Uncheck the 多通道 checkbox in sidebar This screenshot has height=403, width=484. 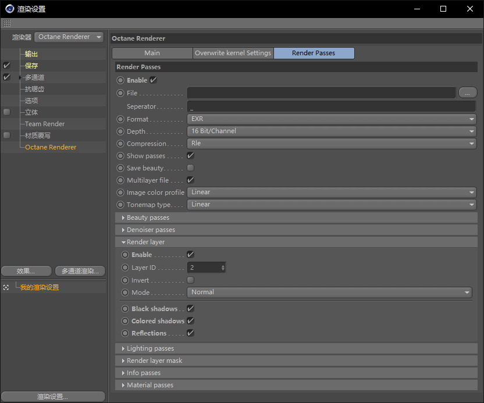click(x=6, y=77)
